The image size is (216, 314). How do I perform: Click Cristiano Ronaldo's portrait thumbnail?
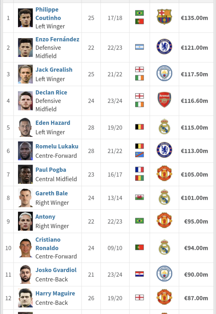26,248
